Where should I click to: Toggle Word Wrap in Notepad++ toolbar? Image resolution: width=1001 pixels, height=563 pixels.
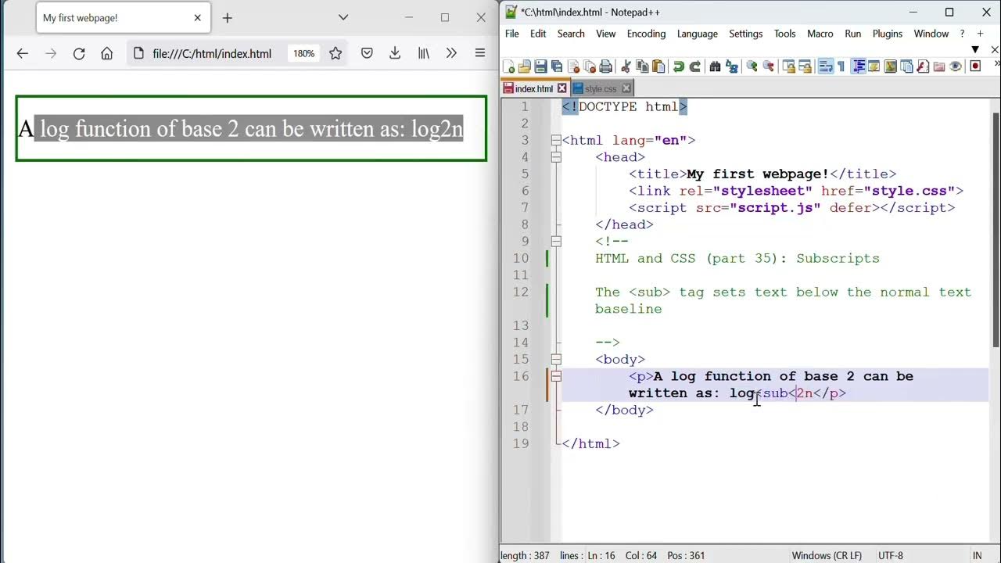pos(825,66)
